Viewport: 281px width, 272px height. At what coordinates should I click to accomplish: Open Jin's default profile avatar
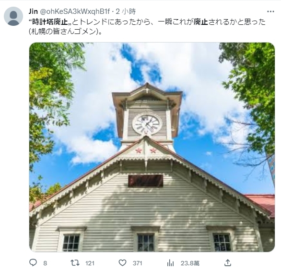tap(13, 16)
